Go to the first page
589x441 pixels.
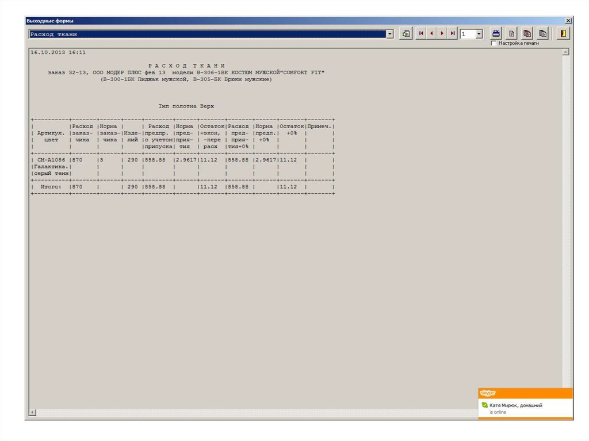421,34
